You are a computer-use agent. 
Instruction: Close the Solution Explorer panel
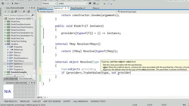pyautogui.click(x=34, y=8)
